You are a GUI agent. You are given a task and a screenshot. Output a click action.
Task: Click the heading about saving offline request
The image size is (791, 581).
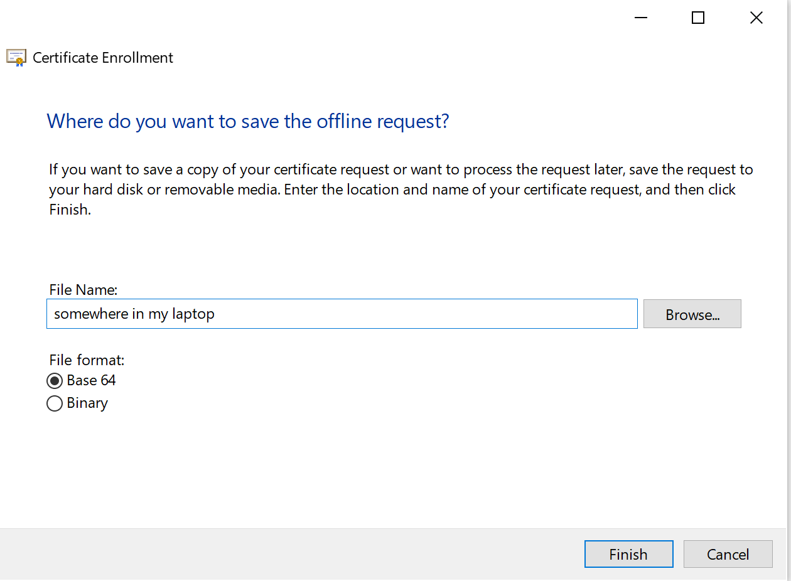click(248, 121)
